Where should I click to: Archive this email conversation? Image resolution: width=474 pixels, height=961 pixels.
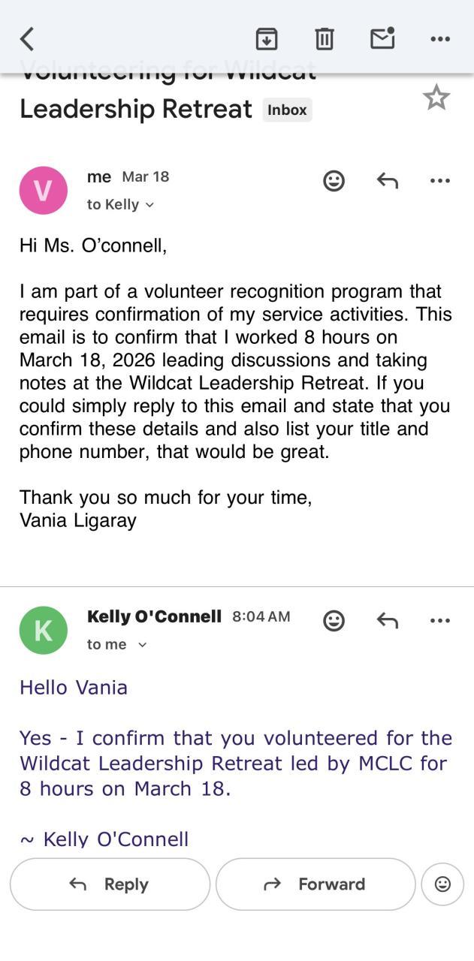(x=267, y=38)
